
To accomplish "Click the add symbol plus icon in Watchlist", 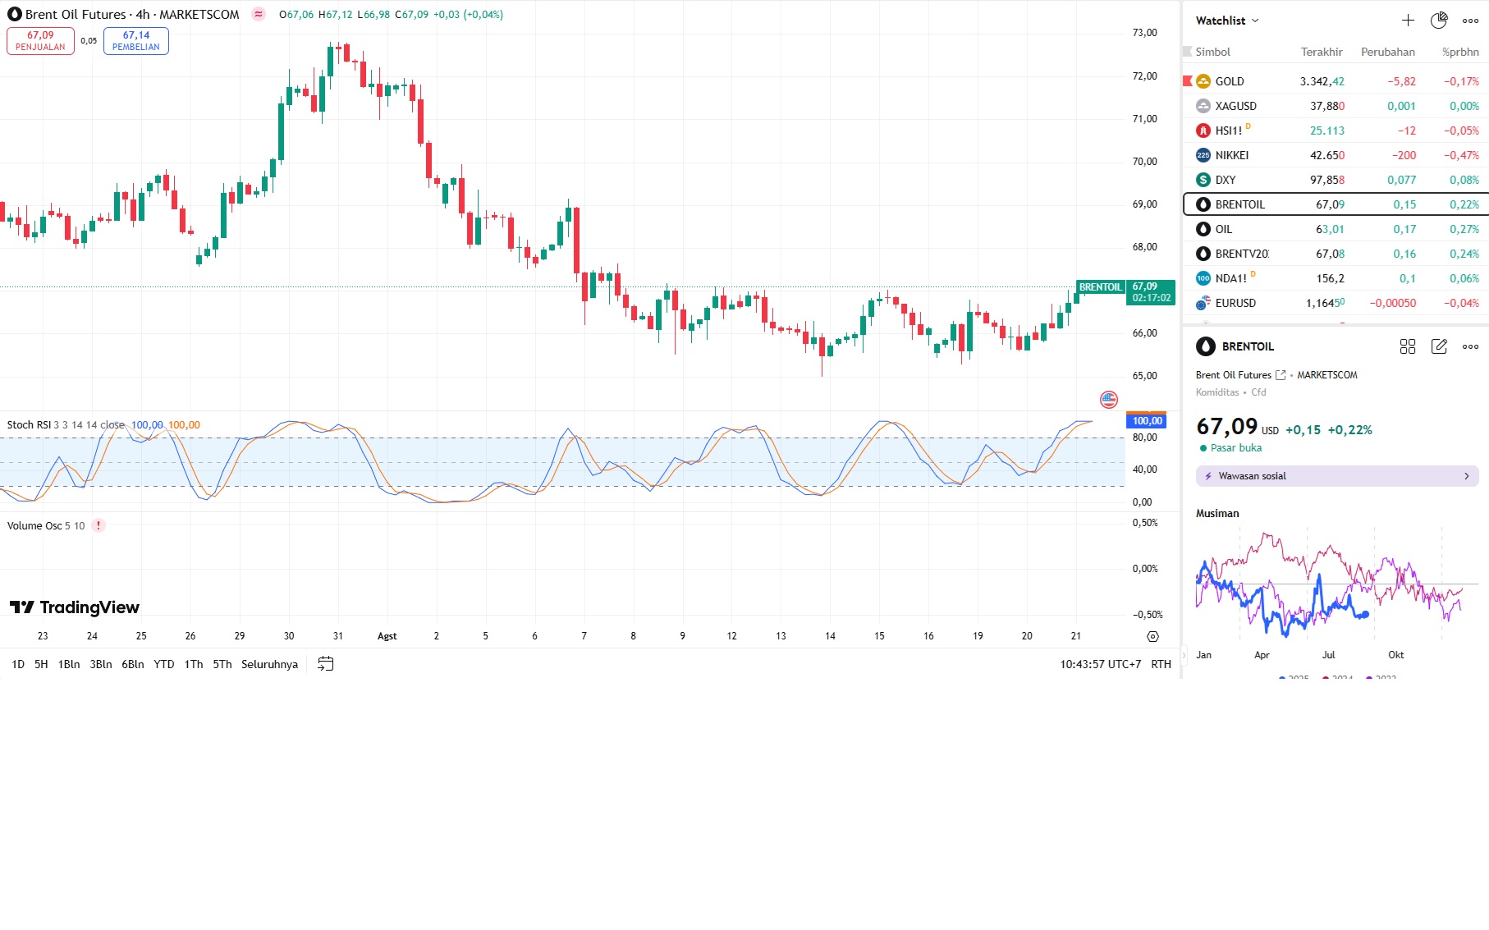I will point(1408,21).
